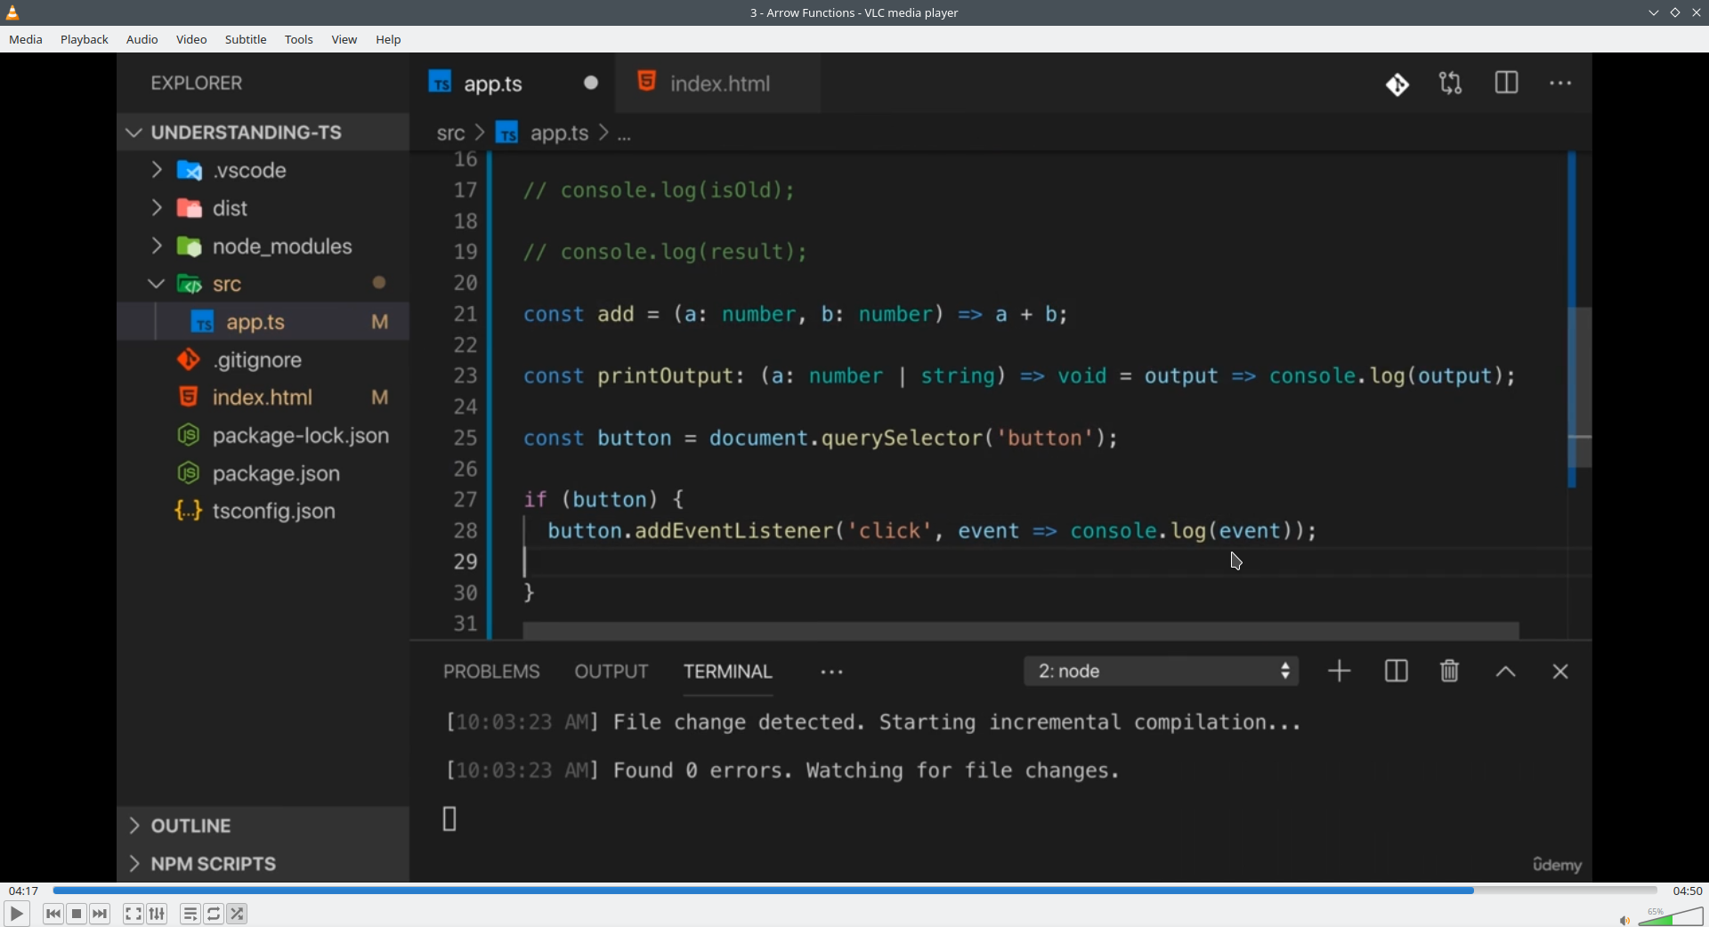
Task: Switch to the PROBLEMS panel tab
Action: coord(491,672)
